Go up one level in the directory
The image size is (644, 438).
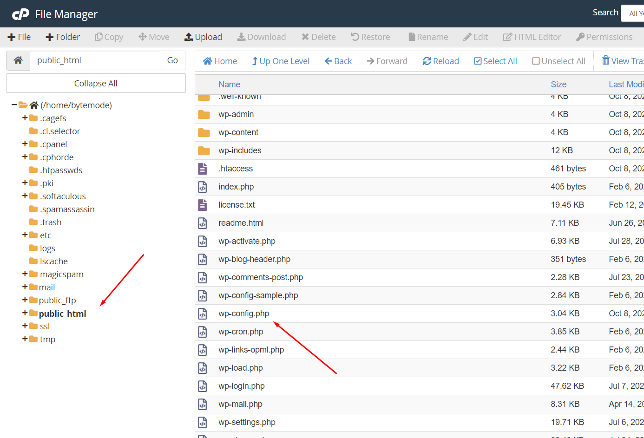click(x=281, y=61)
